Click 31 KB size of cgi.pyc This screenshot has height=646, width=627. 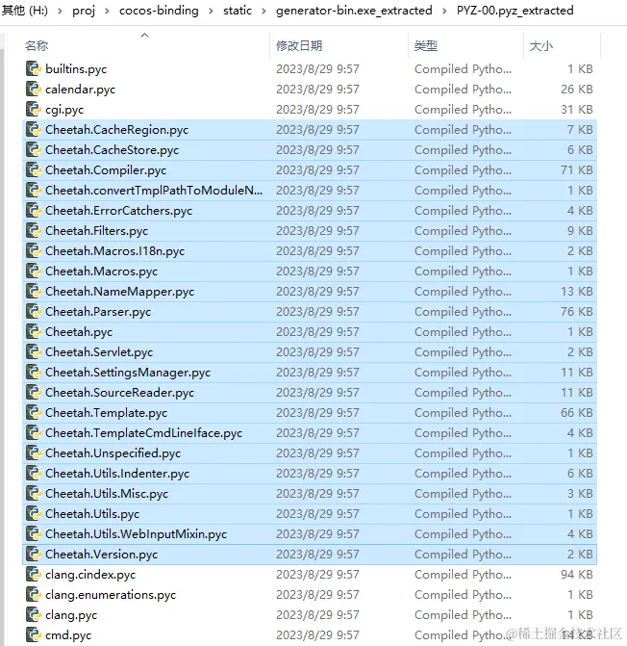point(577,109)
